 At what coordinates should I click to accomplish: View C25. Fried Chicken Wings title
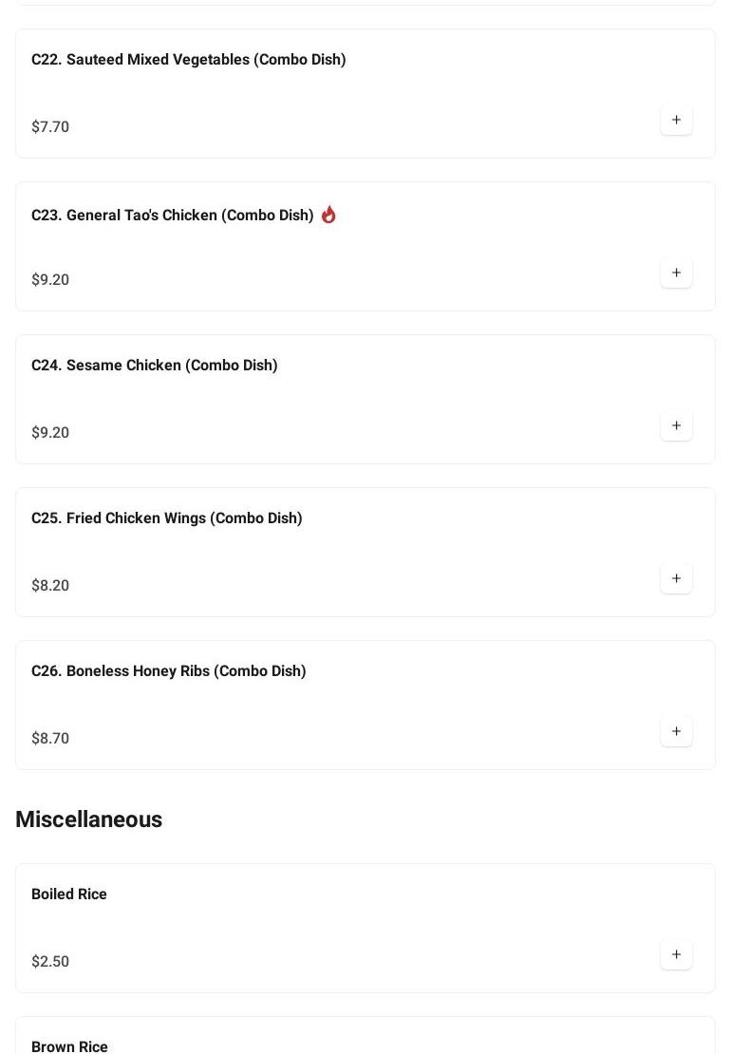166,518
